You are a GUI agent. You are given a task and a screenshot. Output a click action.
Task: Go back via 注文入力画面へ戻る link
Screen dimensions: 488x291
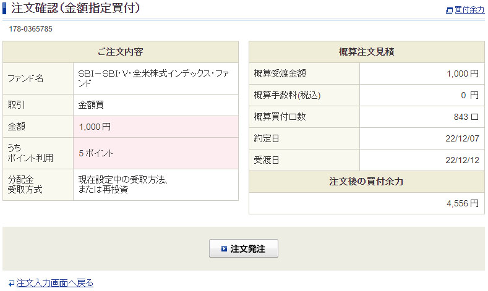tap(55, 283)
